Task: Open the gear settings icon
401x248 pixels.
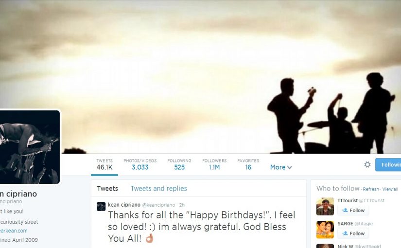Action: click(x=367, y=164)
